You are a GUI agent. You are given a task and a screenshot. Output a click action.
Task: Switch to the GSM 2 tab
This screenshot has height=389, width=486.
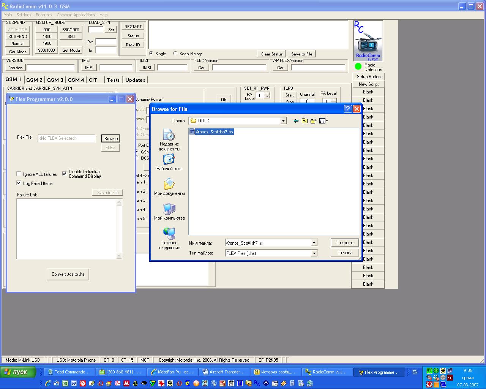34,80
